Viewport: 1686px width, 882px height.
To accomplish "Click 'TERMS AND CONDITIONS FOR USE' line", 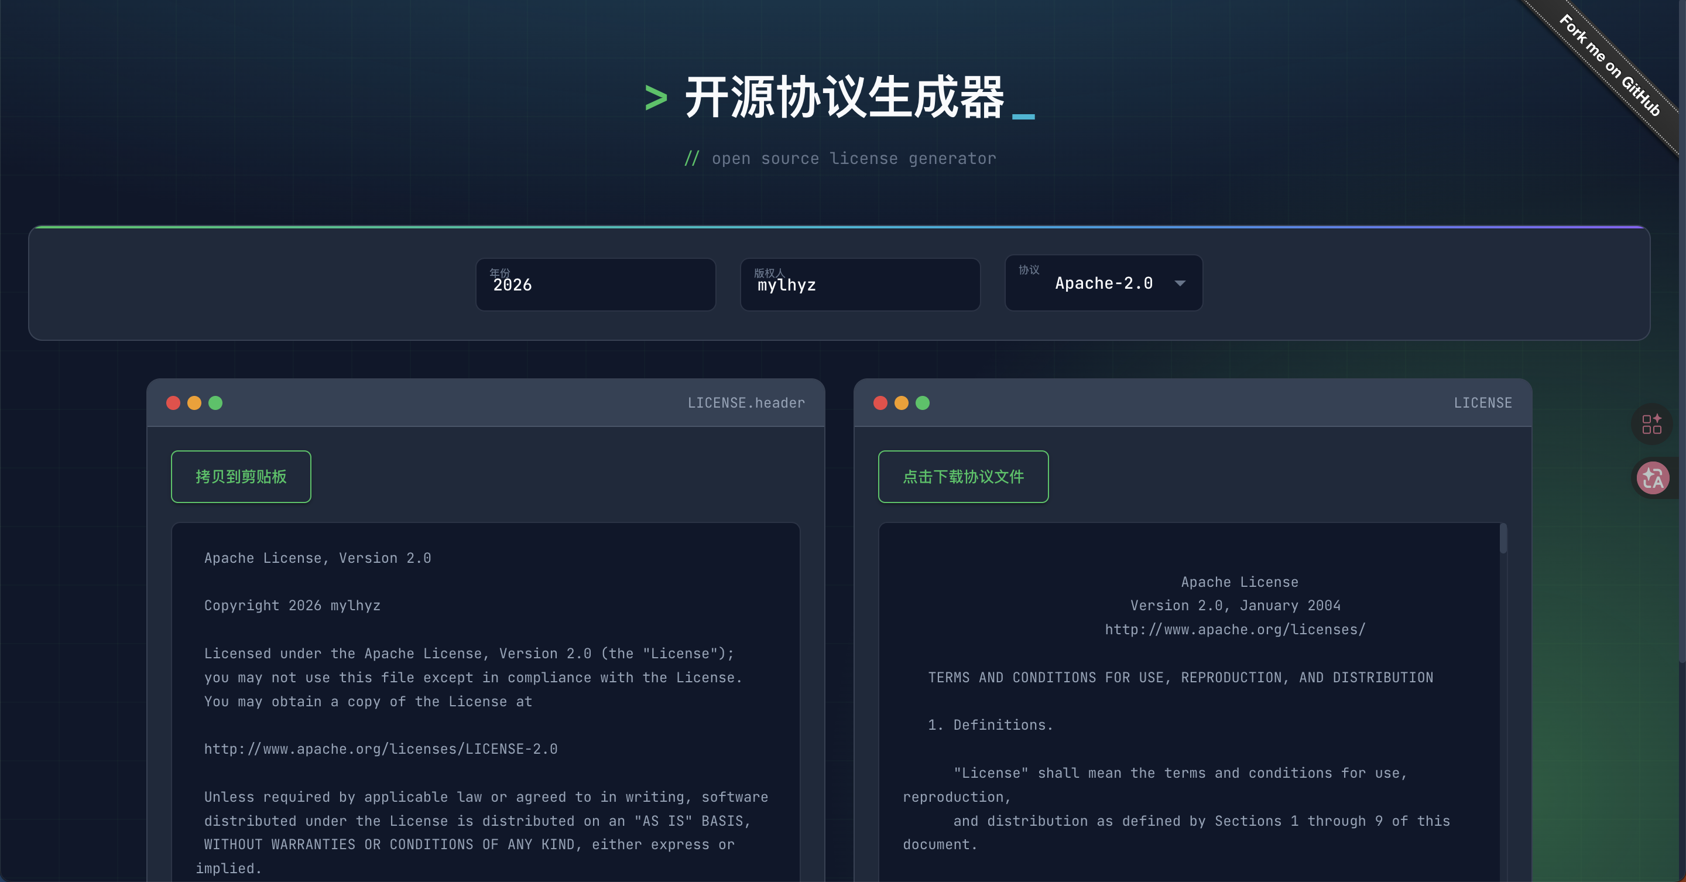I will (1181, 677).
